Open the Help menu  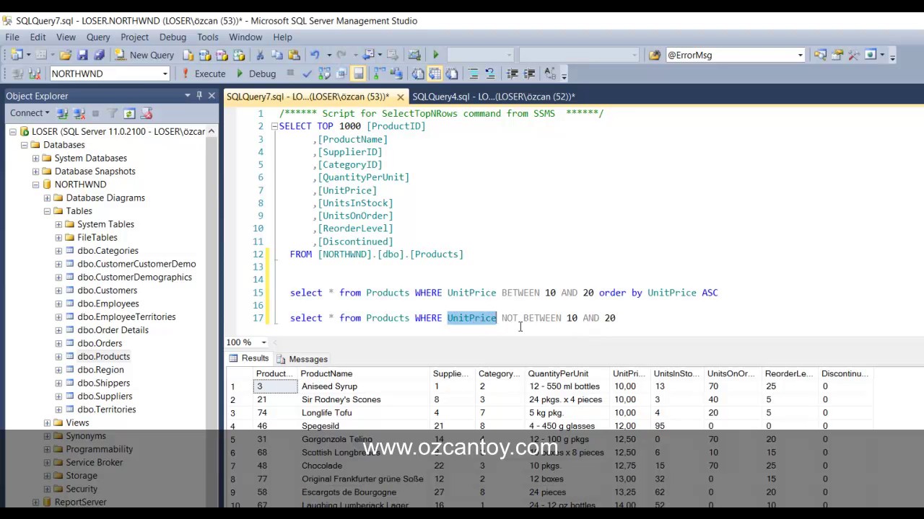282,37
